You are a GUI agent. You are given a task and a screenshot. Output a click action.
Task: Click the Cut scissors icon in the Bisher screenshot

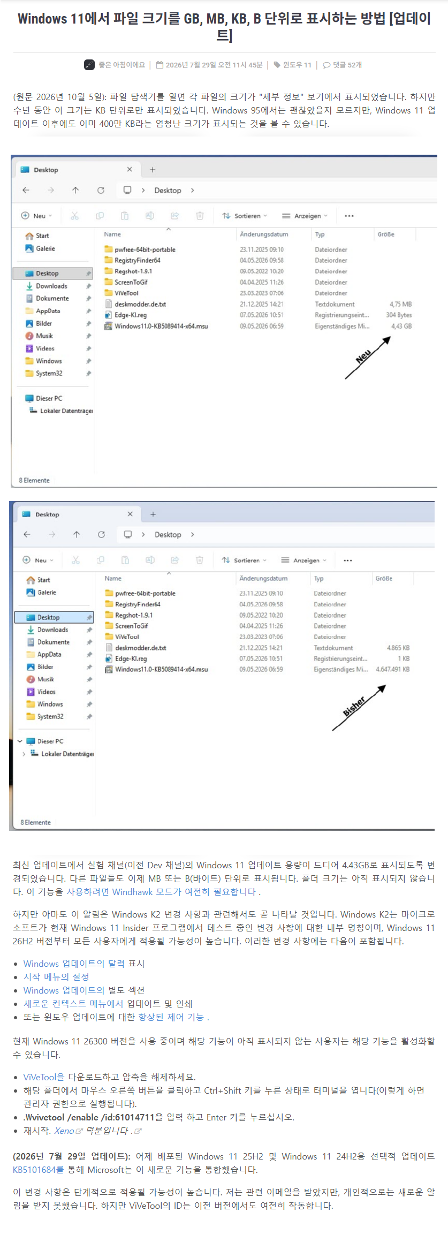75,560
